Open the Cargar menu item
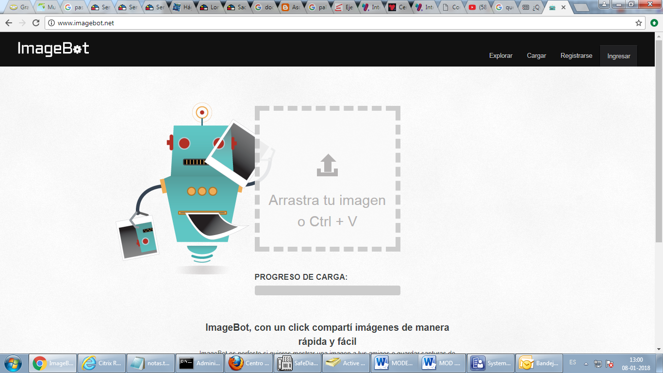 point(536,56)
